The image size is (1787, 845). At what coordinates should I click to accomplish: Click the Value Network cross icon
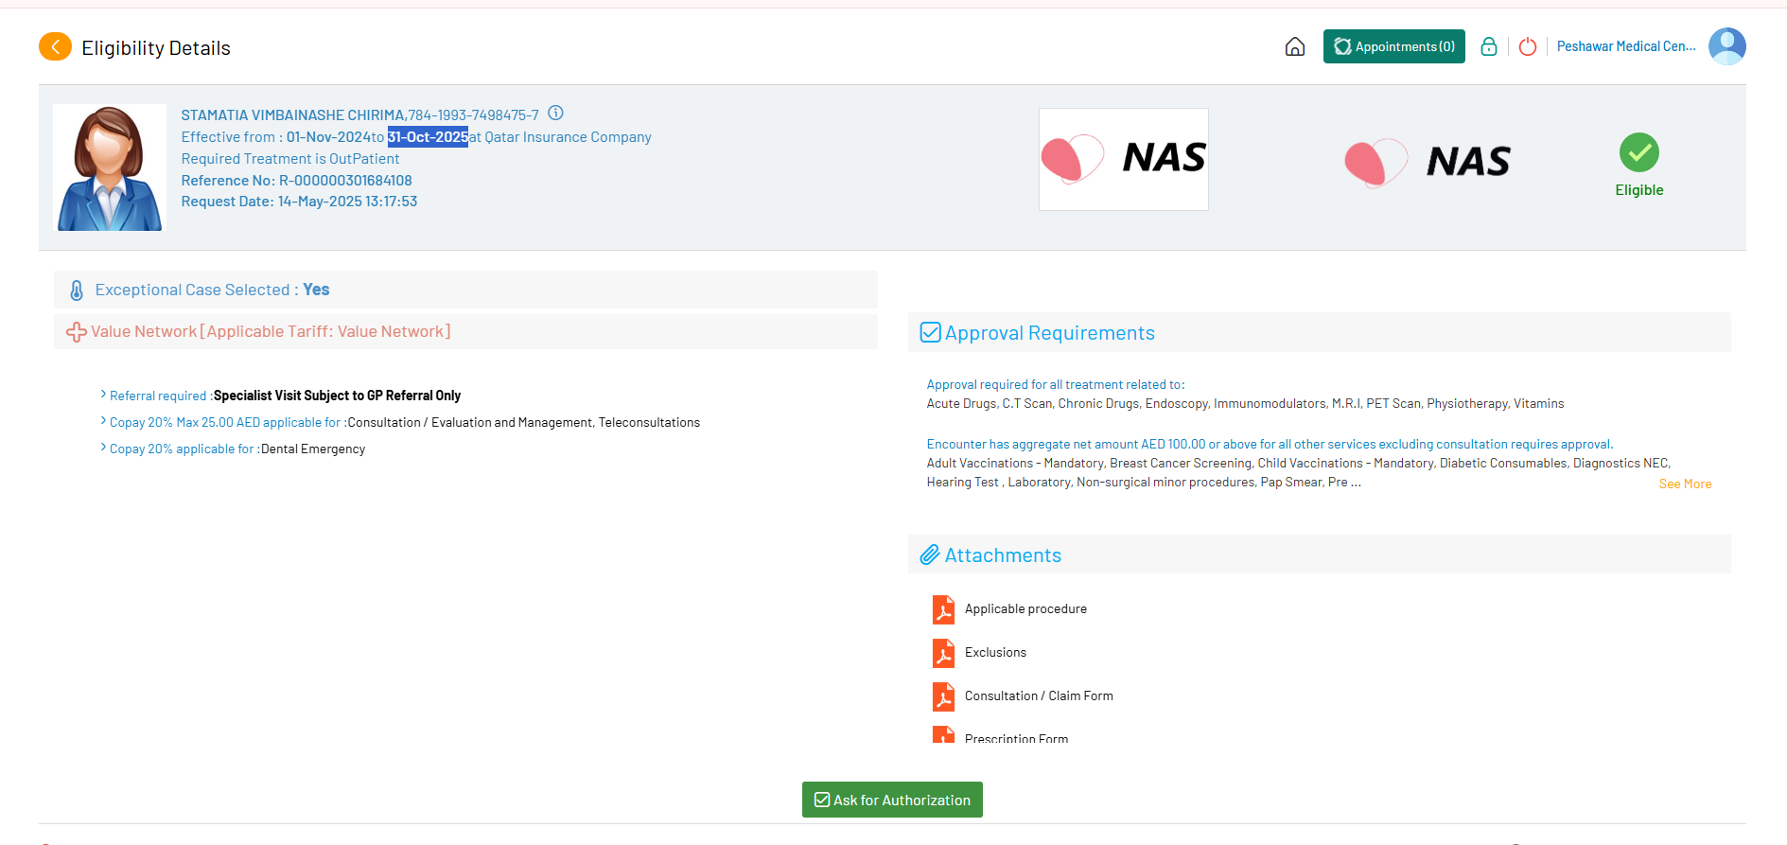point(76,332)
